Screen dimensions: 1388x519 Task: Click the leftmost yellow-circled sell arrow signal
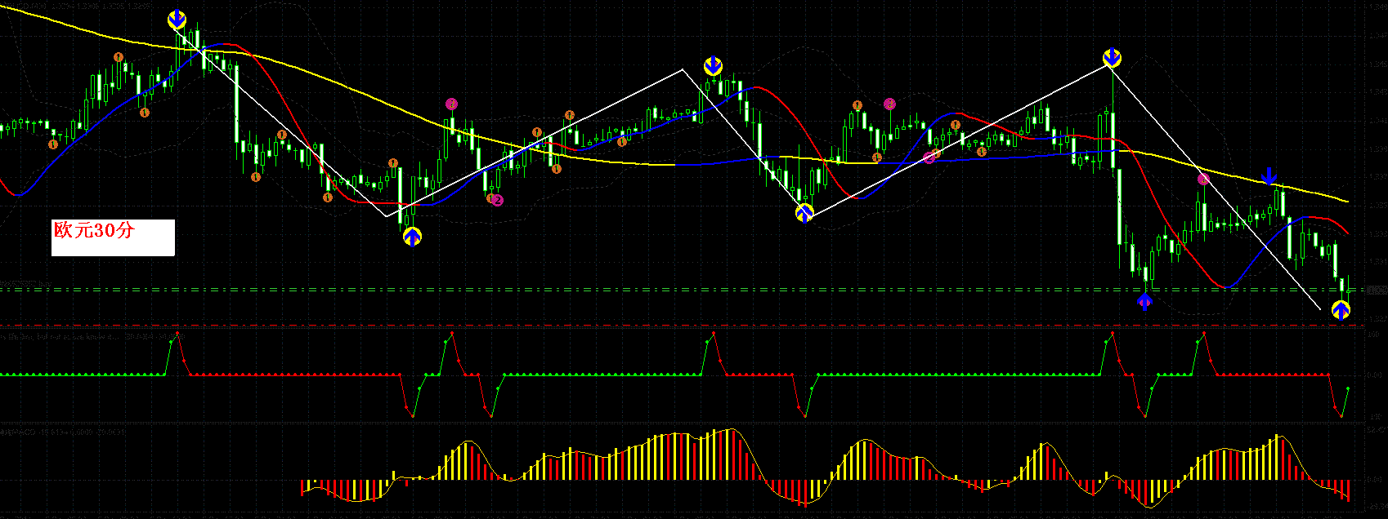[x=177, y=20]
